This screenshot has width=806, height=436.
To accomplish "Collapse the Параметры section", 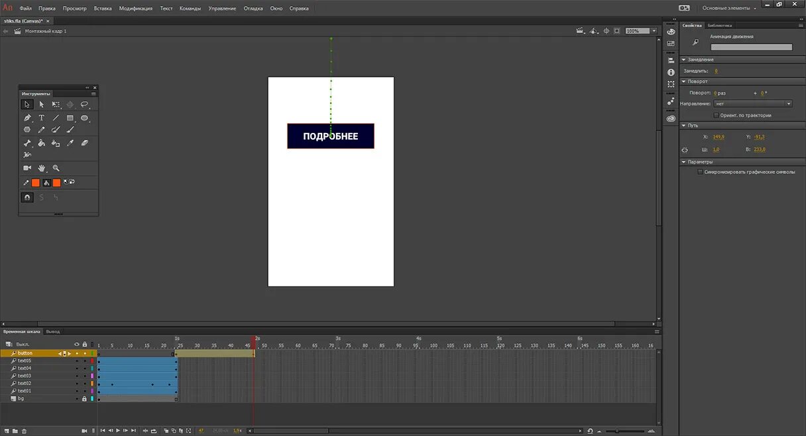I will point(683,162).
